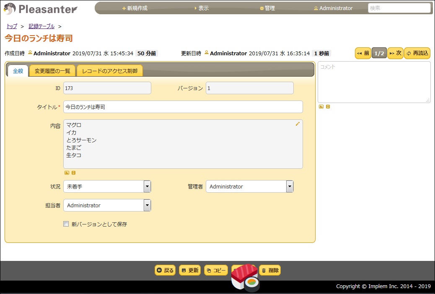Click the updater Administrator name near 更新日時
The height and width of the screenshot is (294, 435).
point(228,53)
